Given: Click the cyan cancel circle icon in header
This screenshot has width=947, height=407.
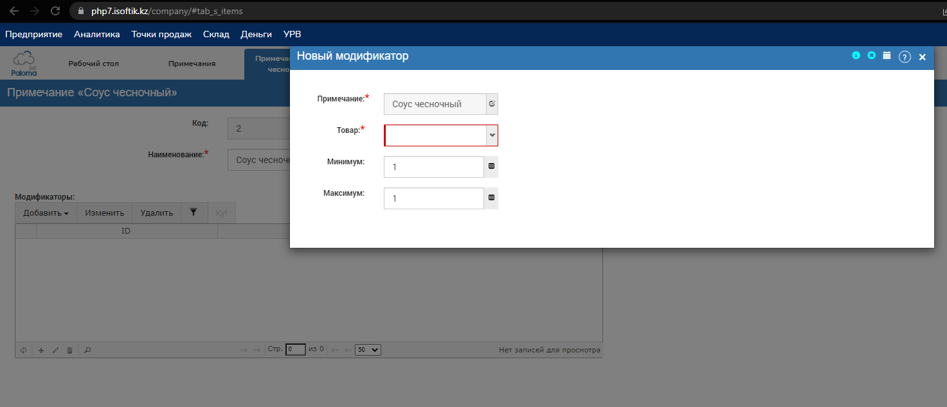Looking at the screenshot, I should 871,56.
